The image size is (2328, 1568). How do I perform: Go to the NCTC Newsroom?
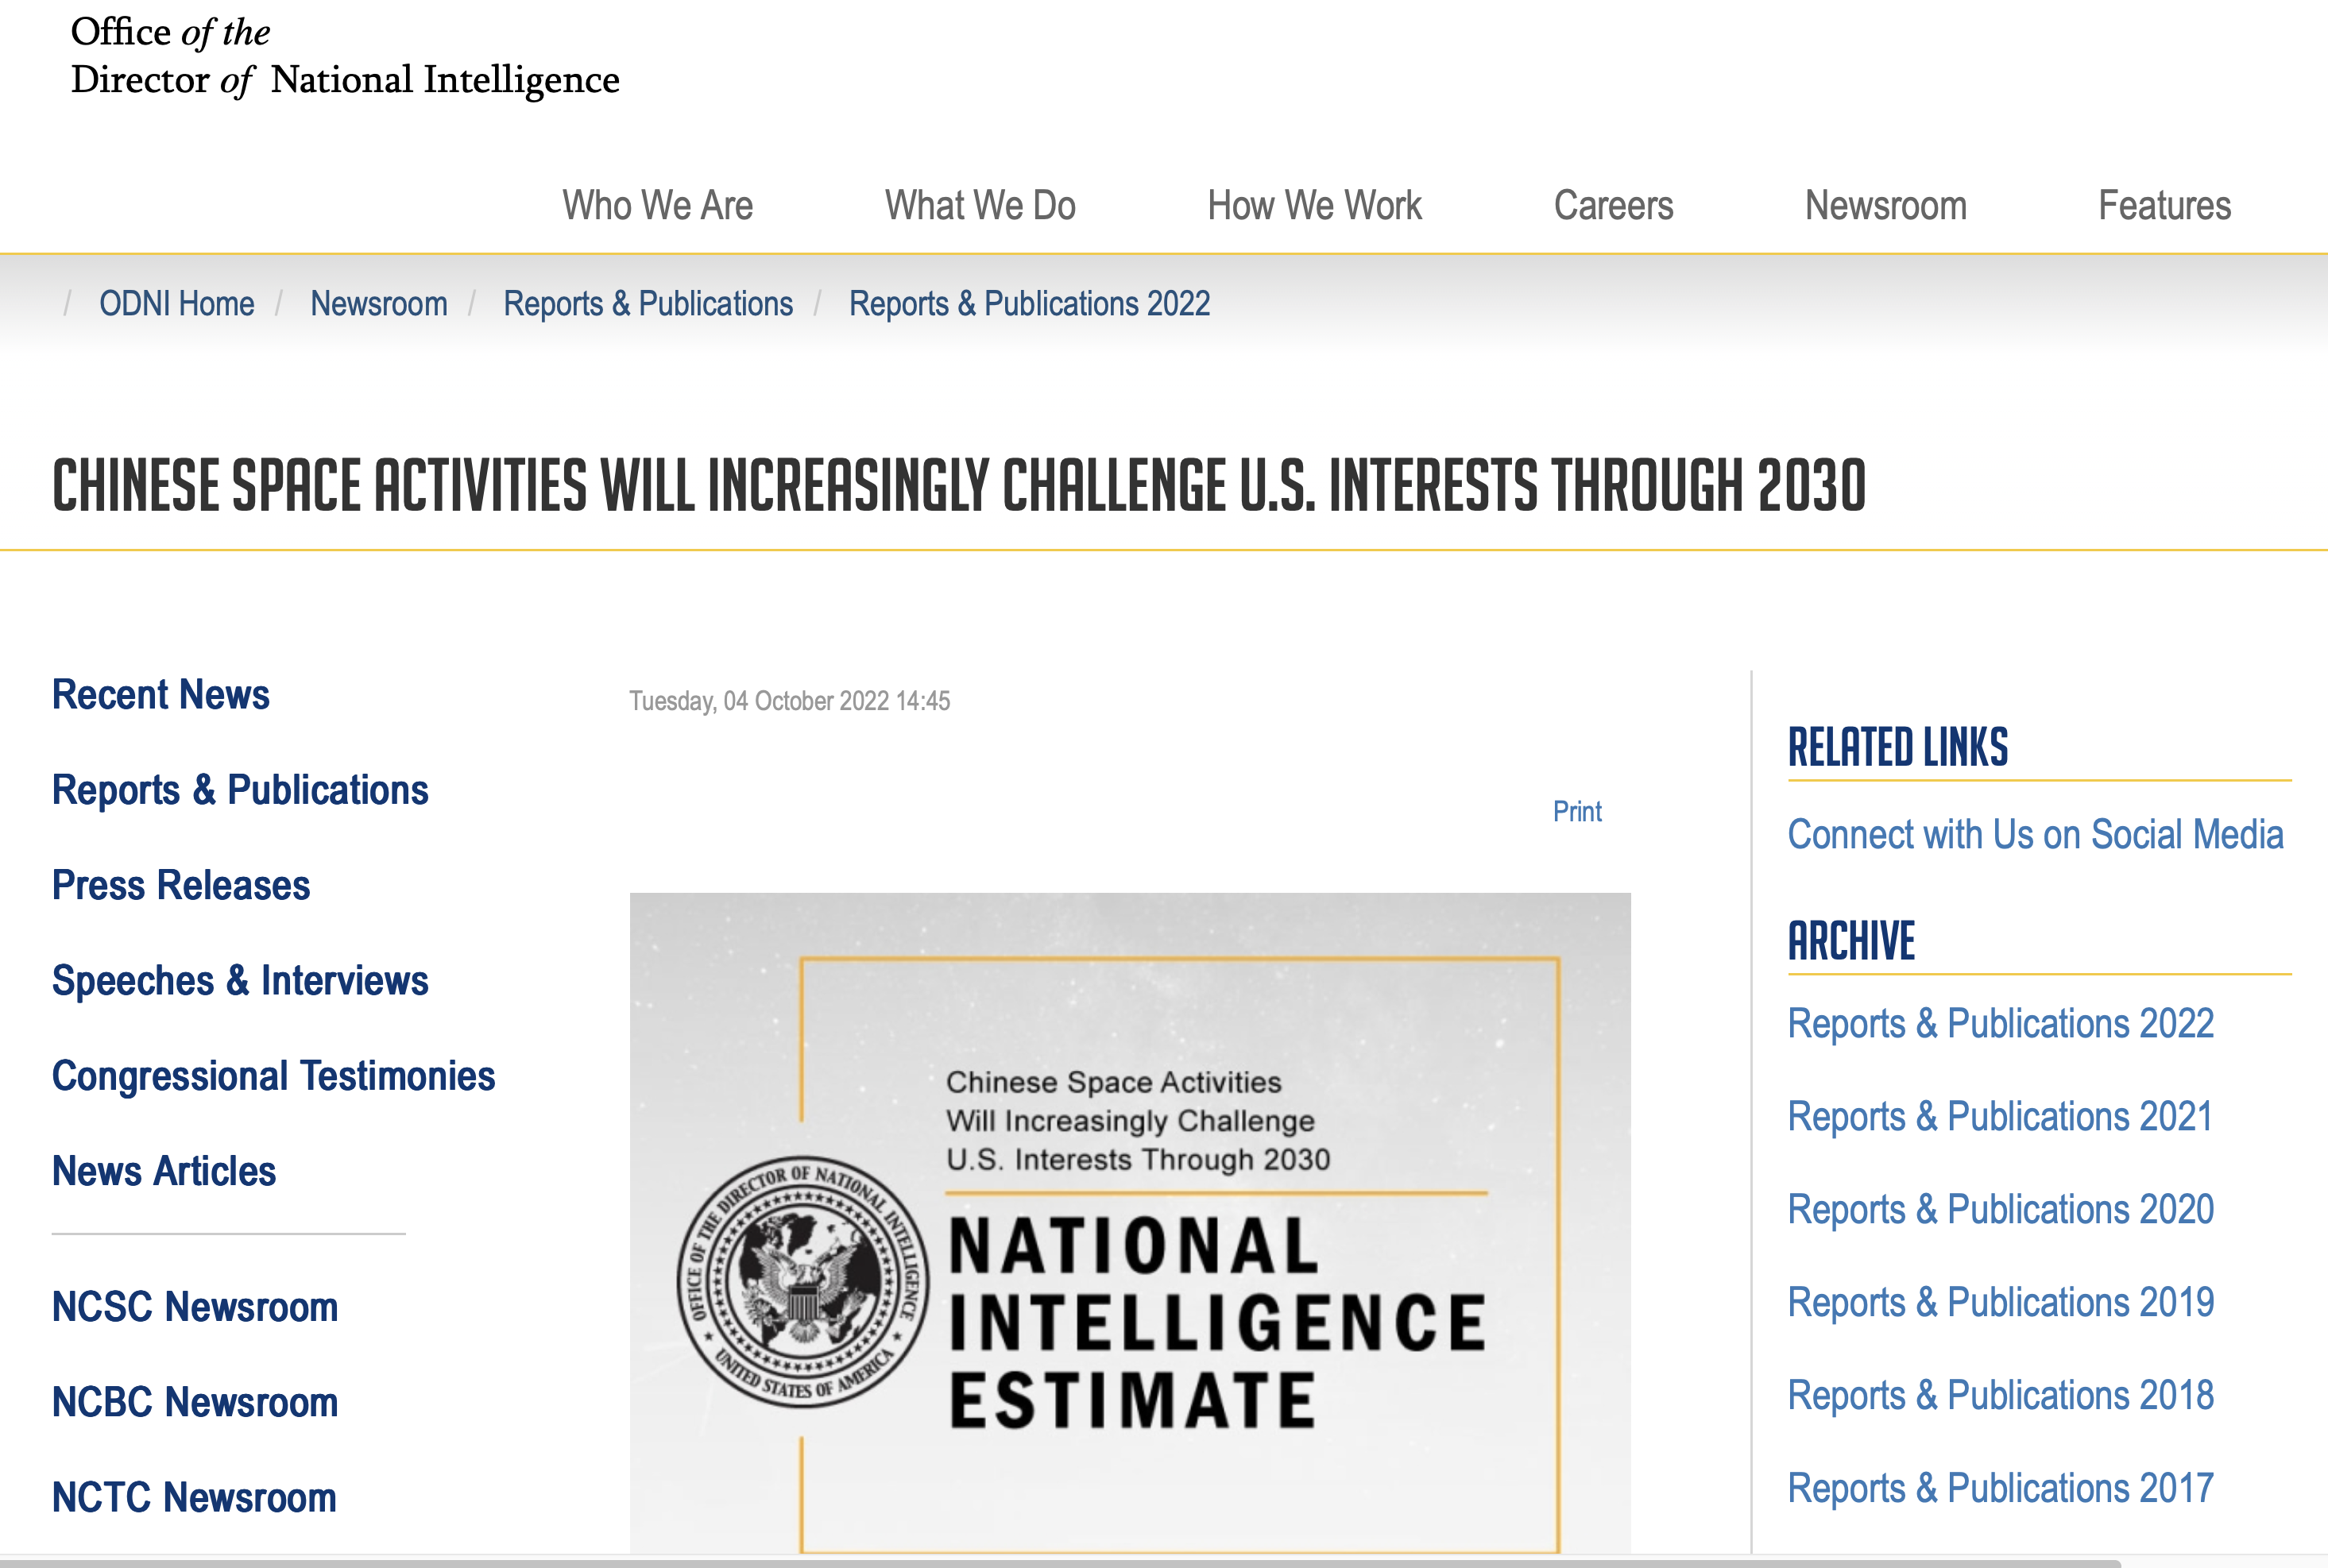pyautogui.click(x=194, y=1497)
